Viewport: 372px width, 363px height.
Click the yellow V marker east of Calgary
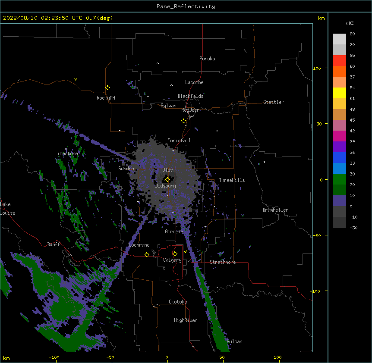click(185, 252)
